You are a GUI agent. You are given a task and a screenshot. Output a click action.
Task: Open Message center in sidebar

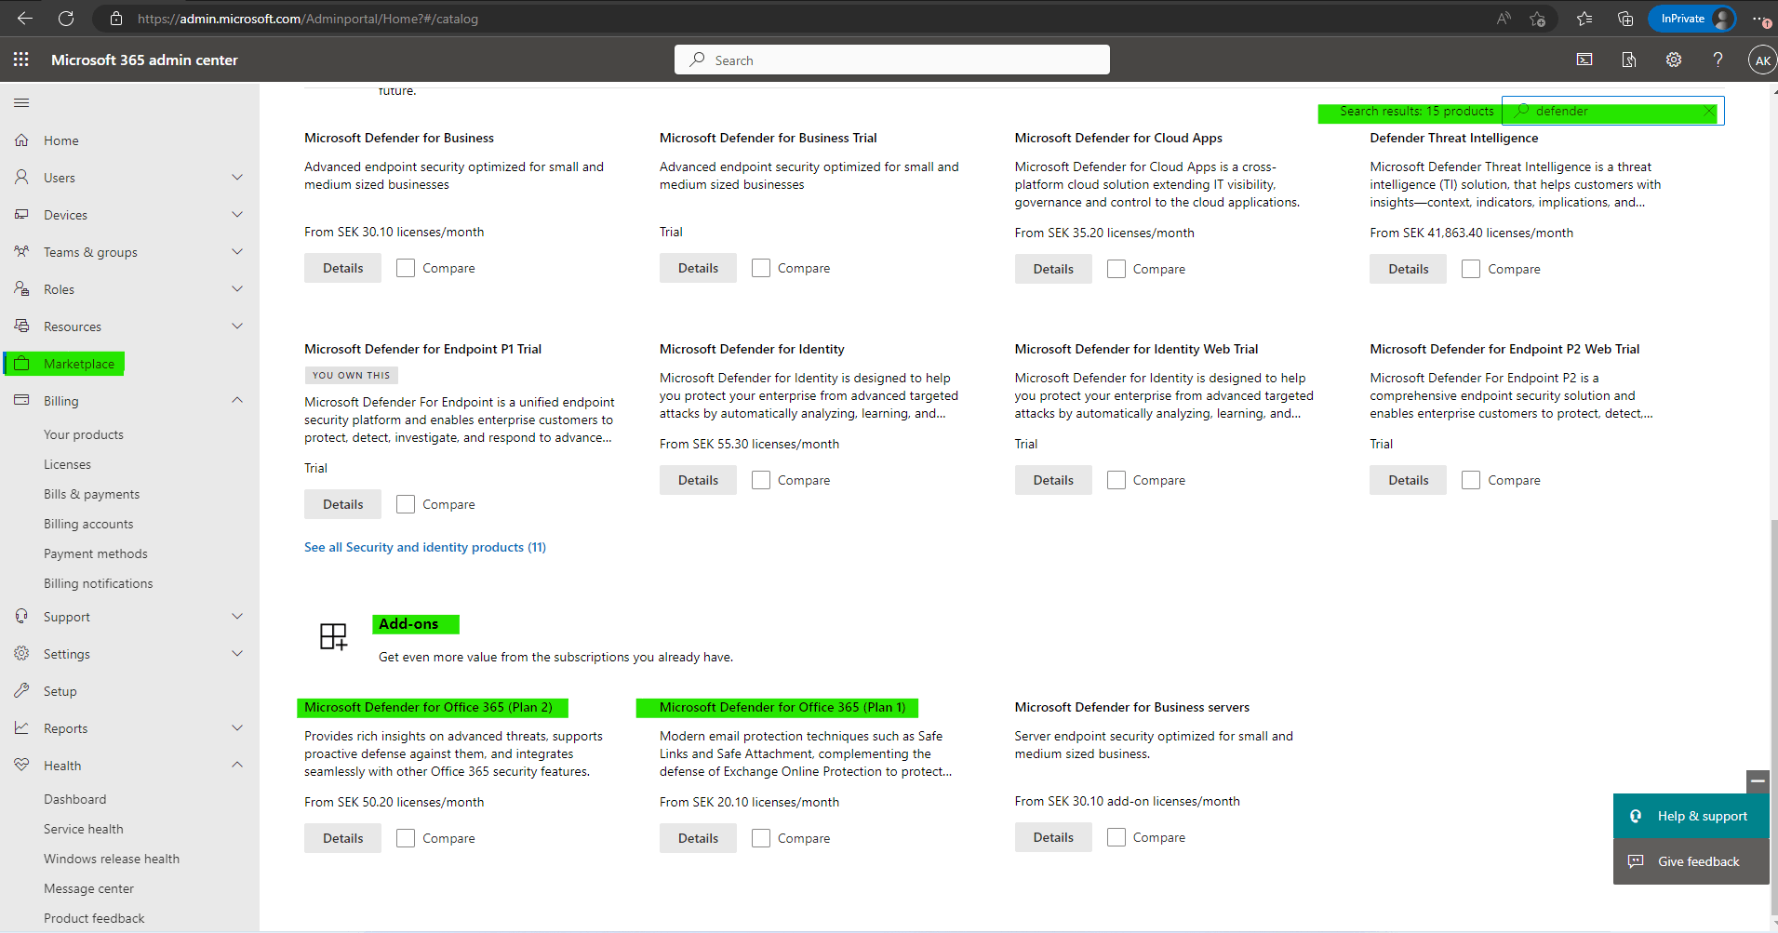pos(88,888)
